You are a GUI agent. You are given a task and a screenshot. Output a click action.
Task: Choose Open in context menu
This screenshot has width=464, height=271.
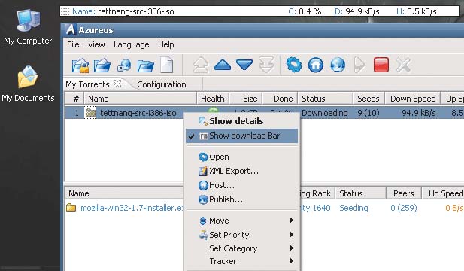tap(241, 157)
